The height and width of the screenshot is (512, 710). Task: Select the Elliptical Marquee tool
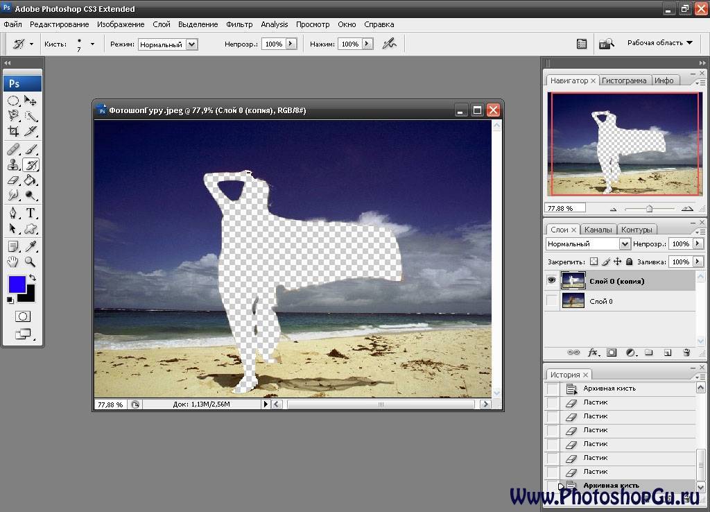(x=13, y=101)
